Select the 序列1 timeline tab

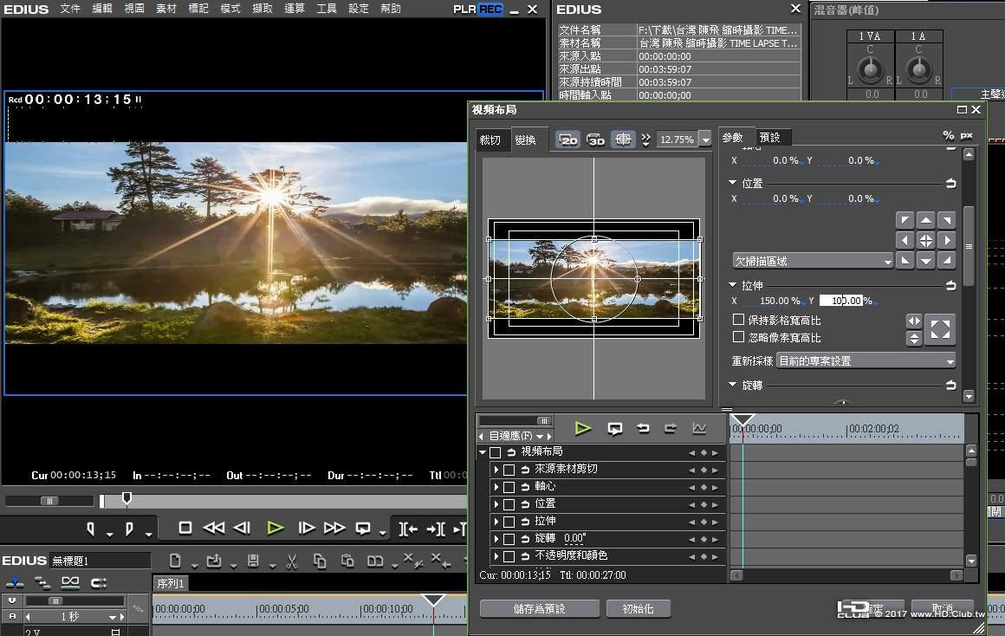(x=171, y=583)
